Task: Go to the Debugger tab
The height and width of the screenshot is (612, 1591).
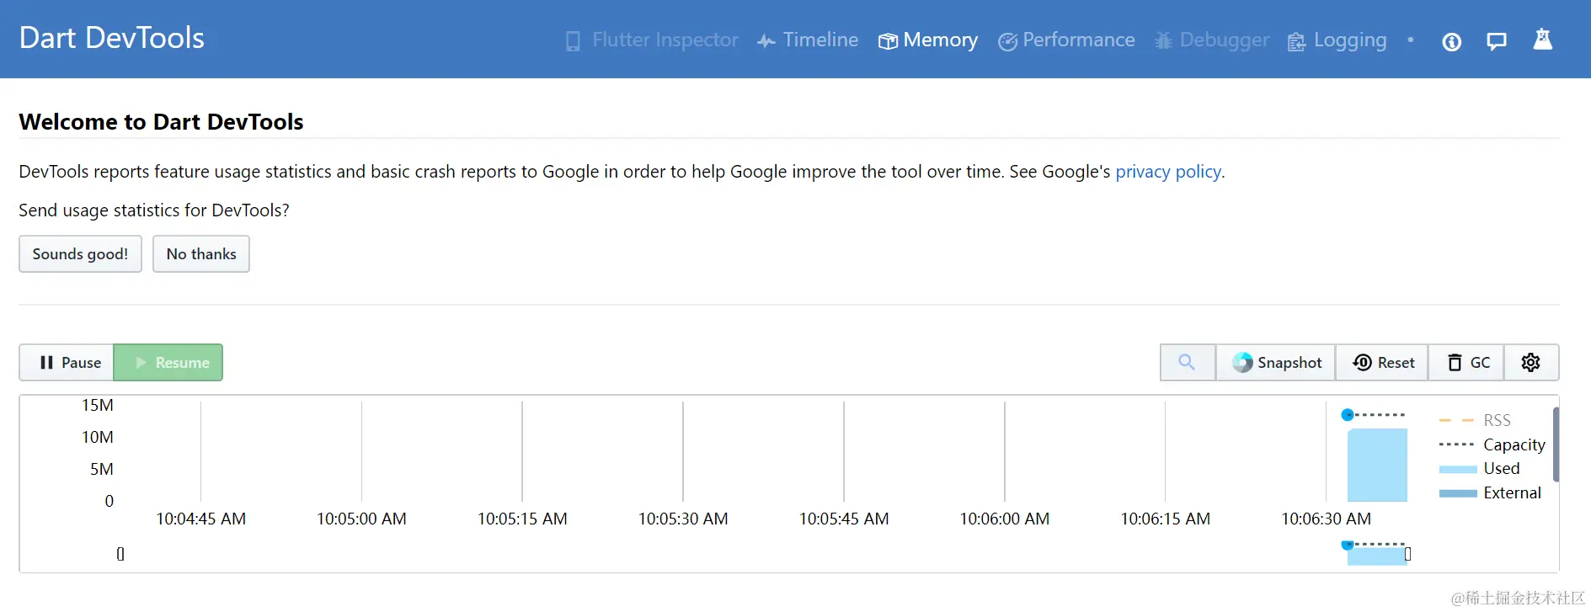Action: [1211, 40]
